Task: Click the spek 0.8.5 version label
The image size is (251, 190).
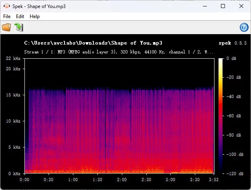Action: click(233, 43)
